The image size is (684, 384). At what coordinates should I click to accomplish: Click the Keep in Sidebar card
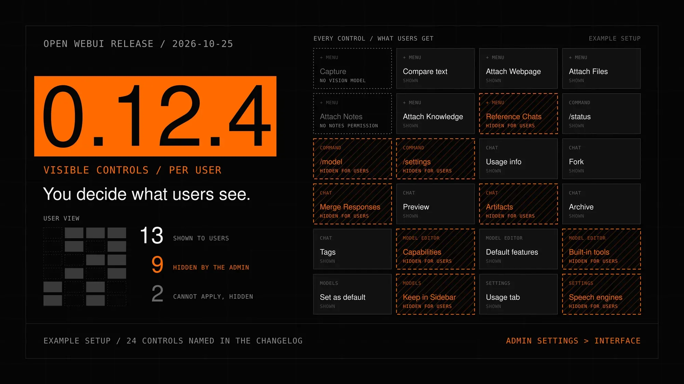(x=435, y=294)
